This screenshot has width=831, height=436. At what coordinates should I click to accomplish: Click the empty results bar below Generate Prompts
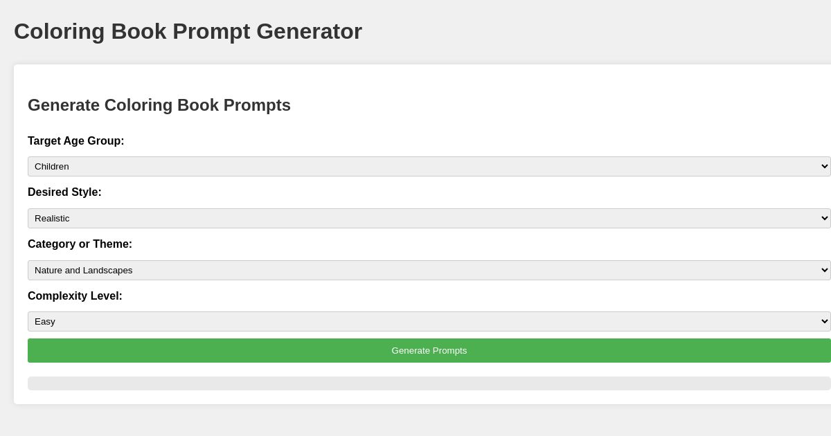(429, 383)
